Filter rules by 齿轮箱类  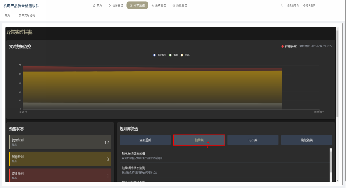coord(306,140)
